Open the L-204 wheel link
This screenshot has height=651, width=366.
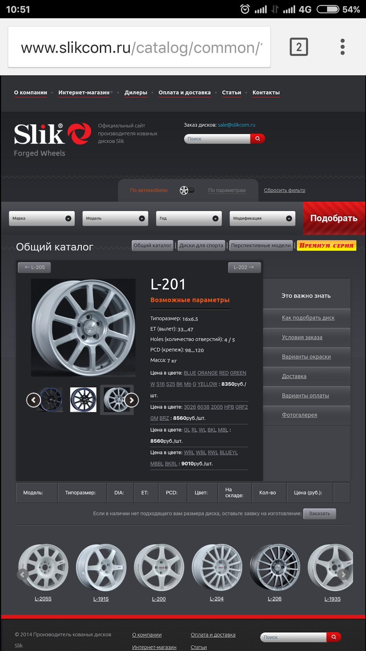tap(217, 599)
